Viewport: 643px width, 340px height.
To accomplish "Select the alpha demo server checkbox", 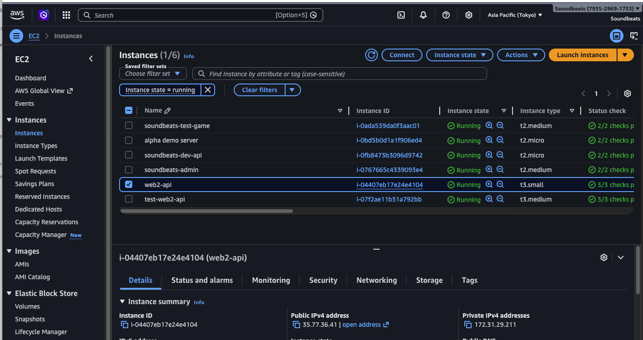I will (129, 140).
